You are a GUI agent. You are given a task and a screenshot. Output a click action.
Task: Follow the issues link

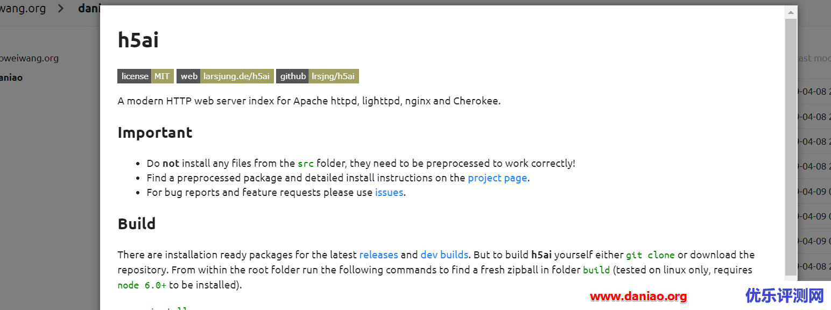coord(389,192)
